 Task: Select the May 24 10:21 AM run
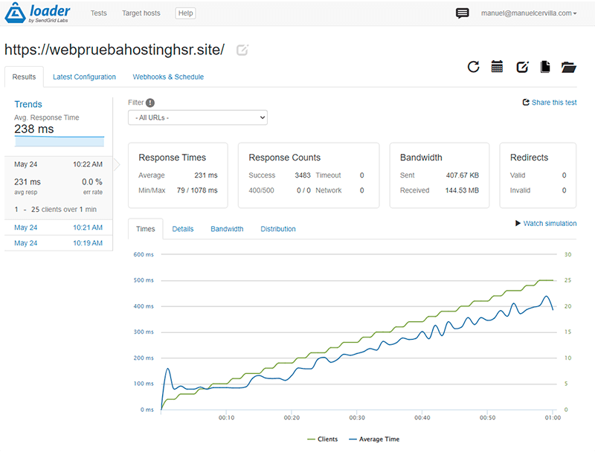[x=59, y=227]
